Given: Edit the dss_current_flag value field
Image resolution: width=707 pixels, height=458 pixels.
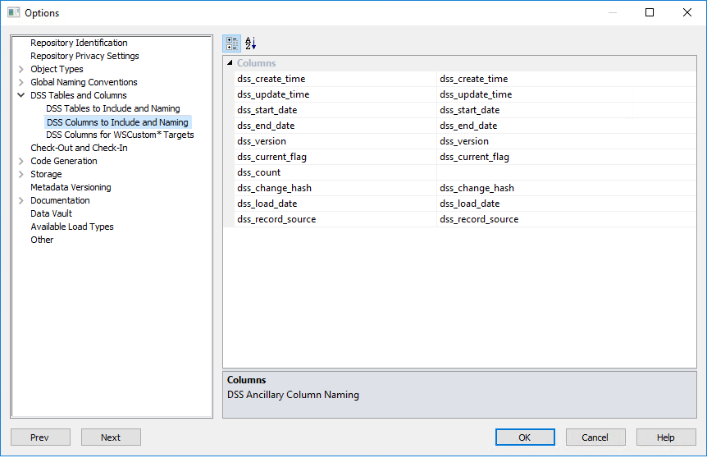Looking at the screenshot, I should [566, 157].
